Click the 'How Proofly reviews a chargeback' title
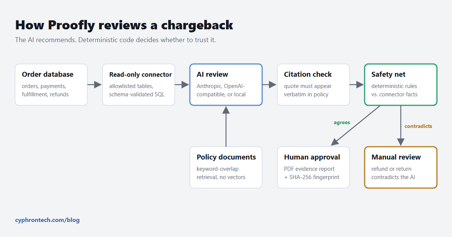 (x=124, y=25)
